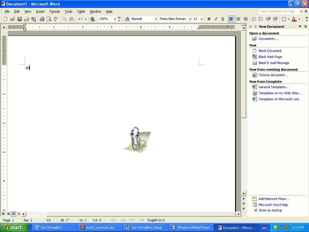Toggle Bold formatting
Screen dimensions: 309x232
[x=209, y=19]
